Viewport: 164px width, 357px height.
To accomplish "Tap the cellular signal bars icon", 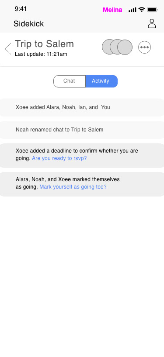I will [132, 10].
